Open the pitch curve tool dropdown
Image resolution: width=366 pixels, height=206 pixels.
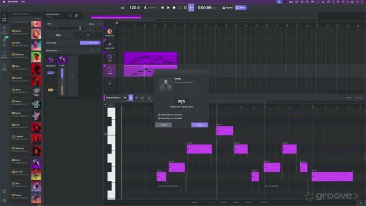coord(149,98)
